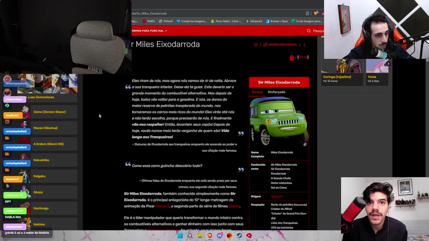Click the Carros 2 link in intro paragraph

[x=163, y=206]
